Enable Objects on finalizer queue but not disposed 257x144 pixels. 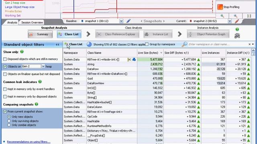click(x=5, y=74)
